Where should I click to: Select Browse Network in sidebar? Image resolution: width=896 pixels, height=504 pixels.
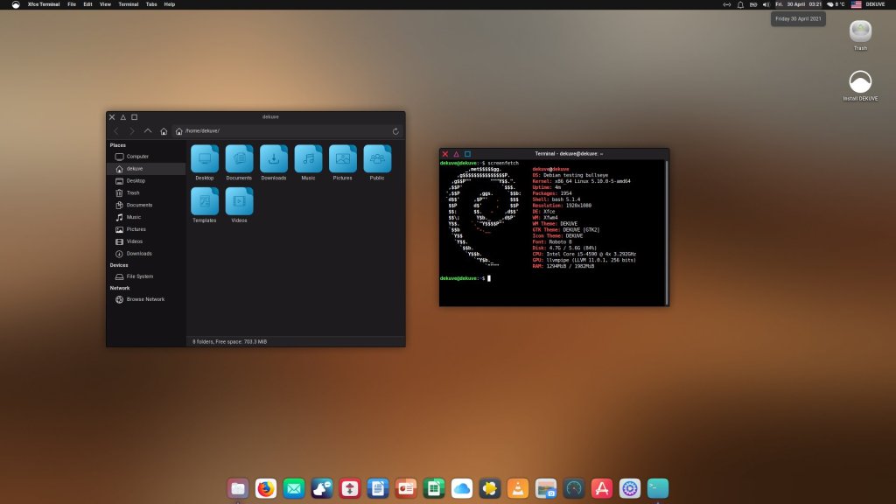(x=144, y=299)
